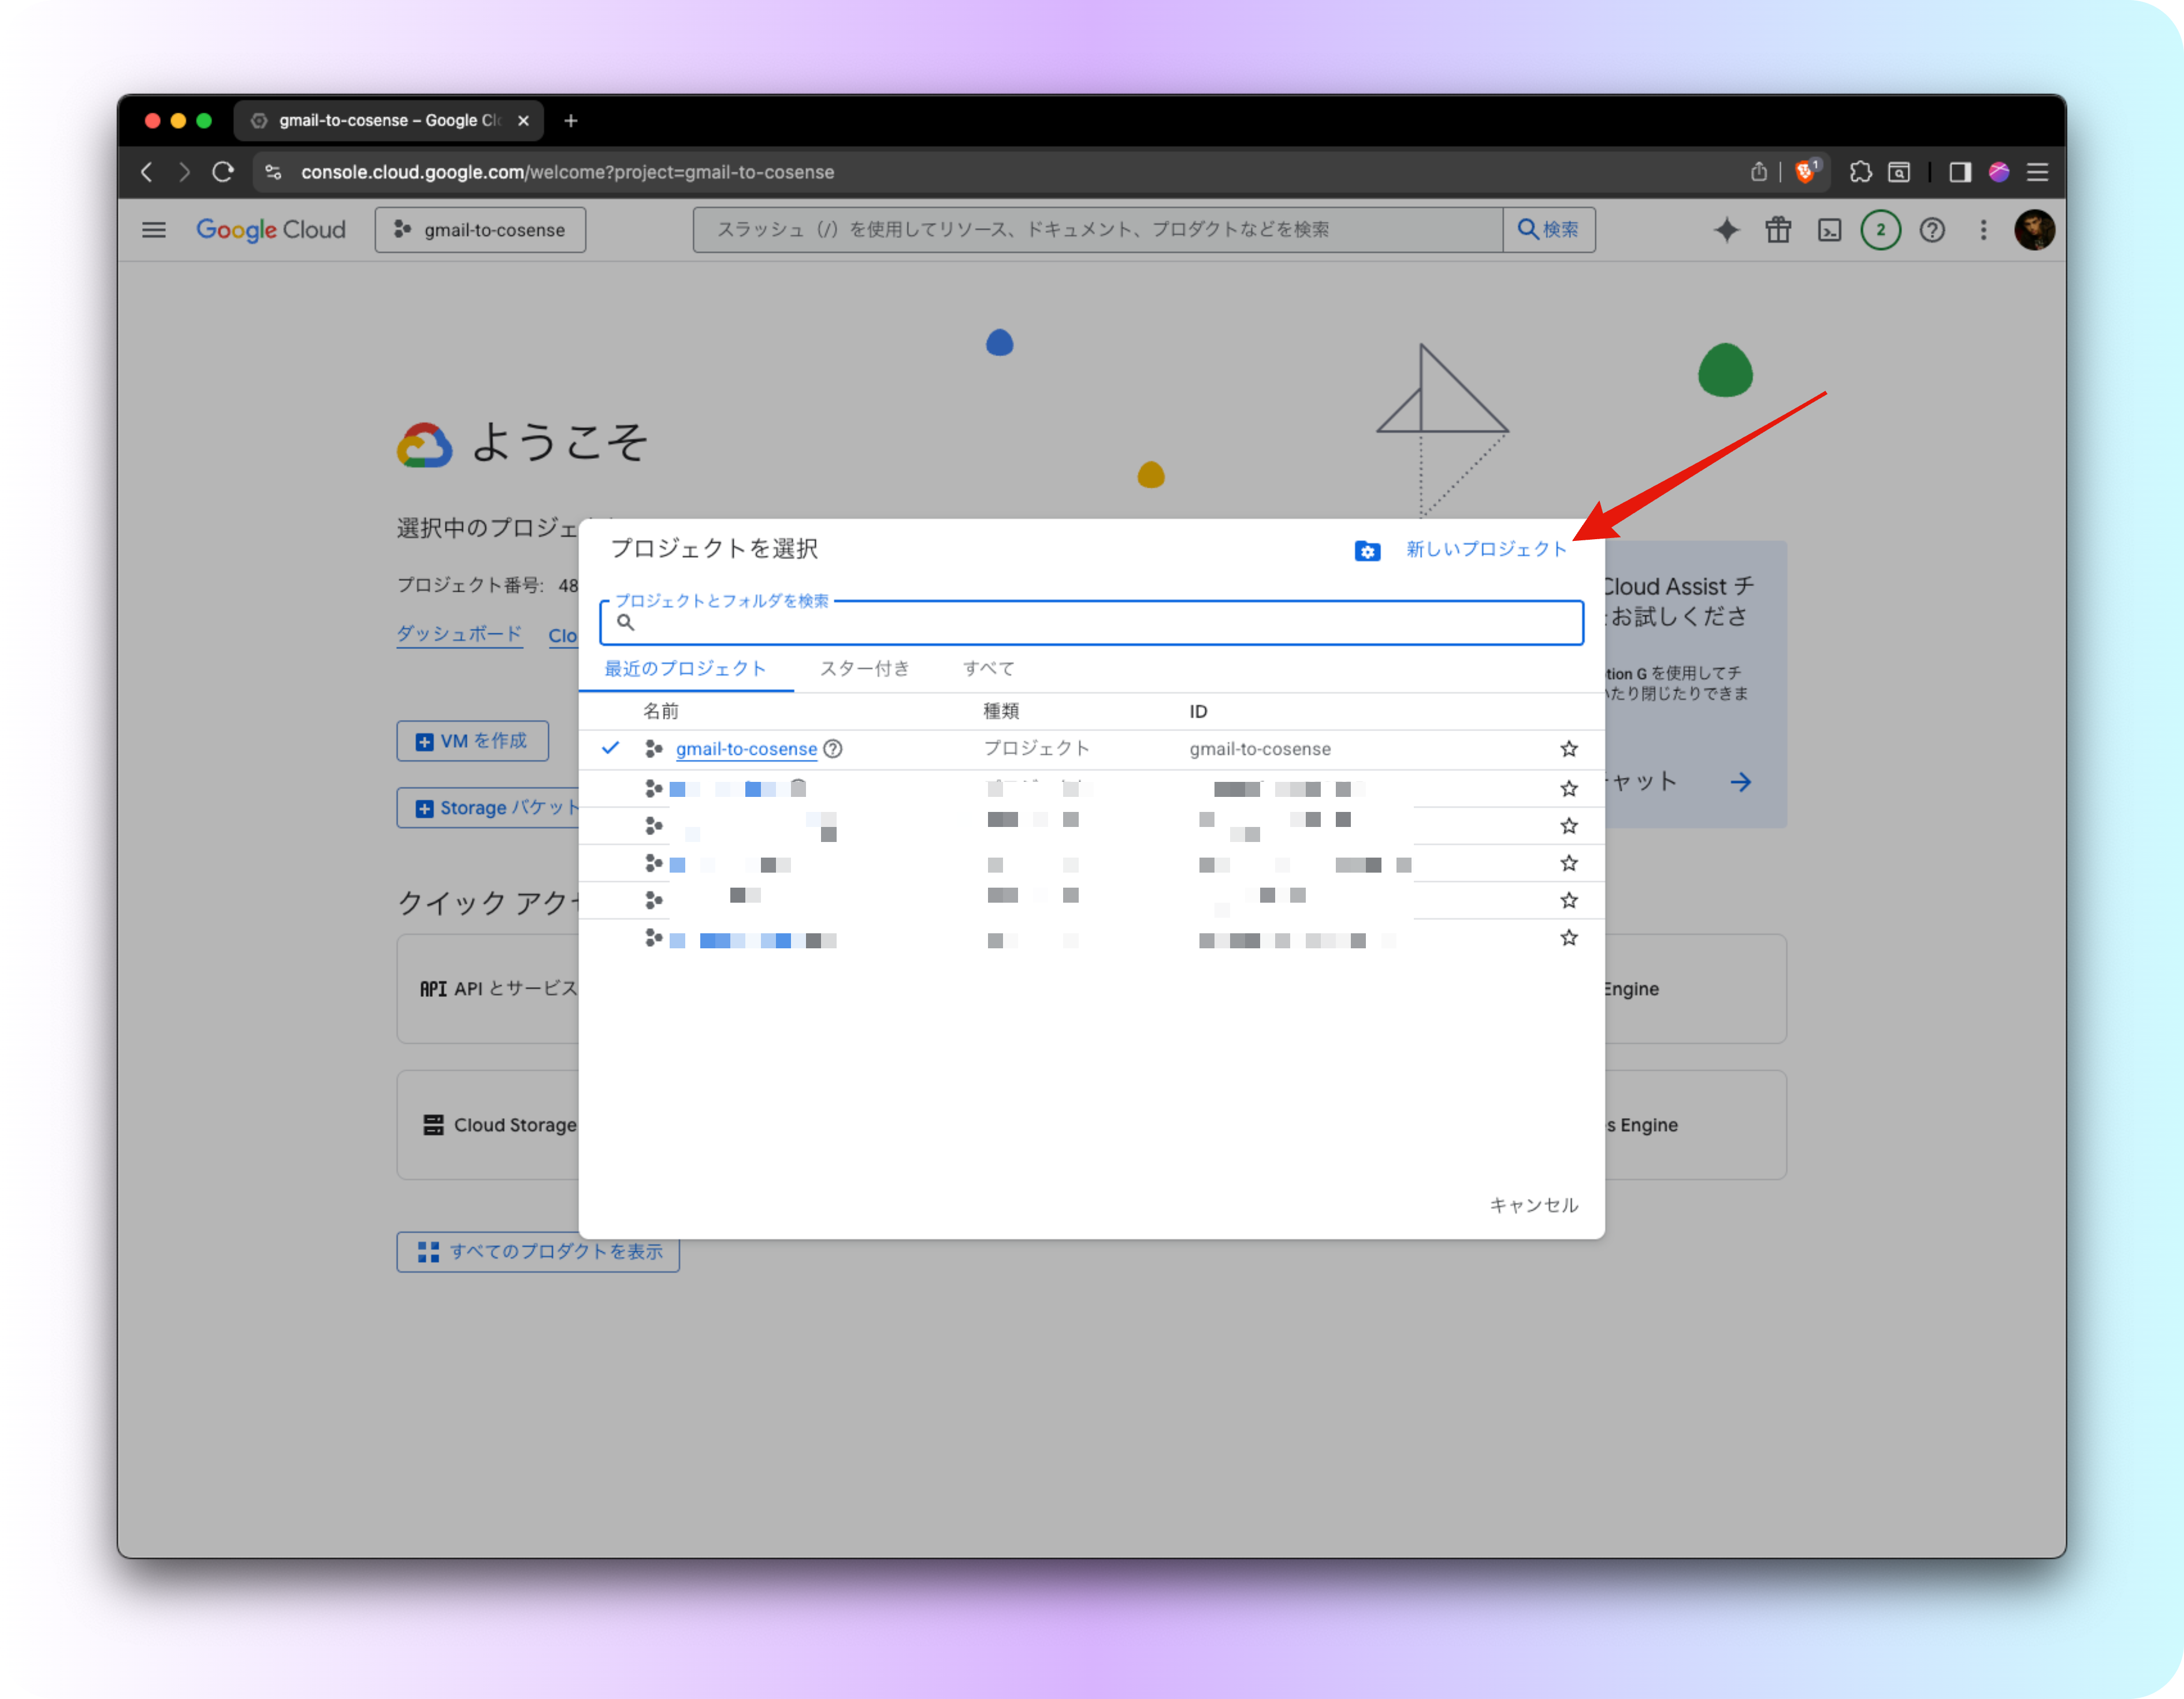Close the gmail-to-cosense browser tab

(x=523, y=121)
